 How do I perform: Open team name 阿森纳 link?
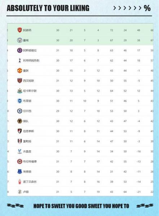27,30
